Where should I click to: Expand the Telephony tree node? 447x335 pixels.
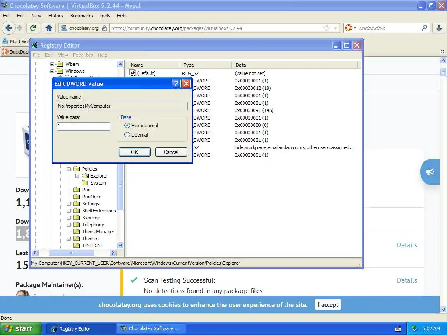tap(69, 225)
